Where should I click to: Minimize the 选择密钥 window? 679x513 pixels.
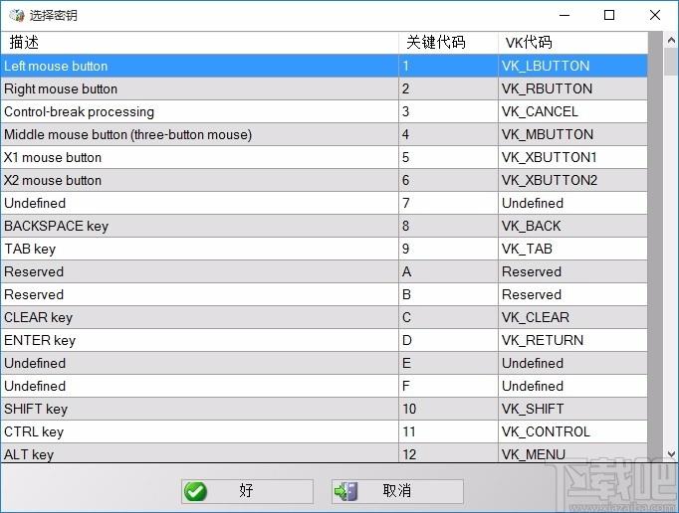[x=565, y=16]
